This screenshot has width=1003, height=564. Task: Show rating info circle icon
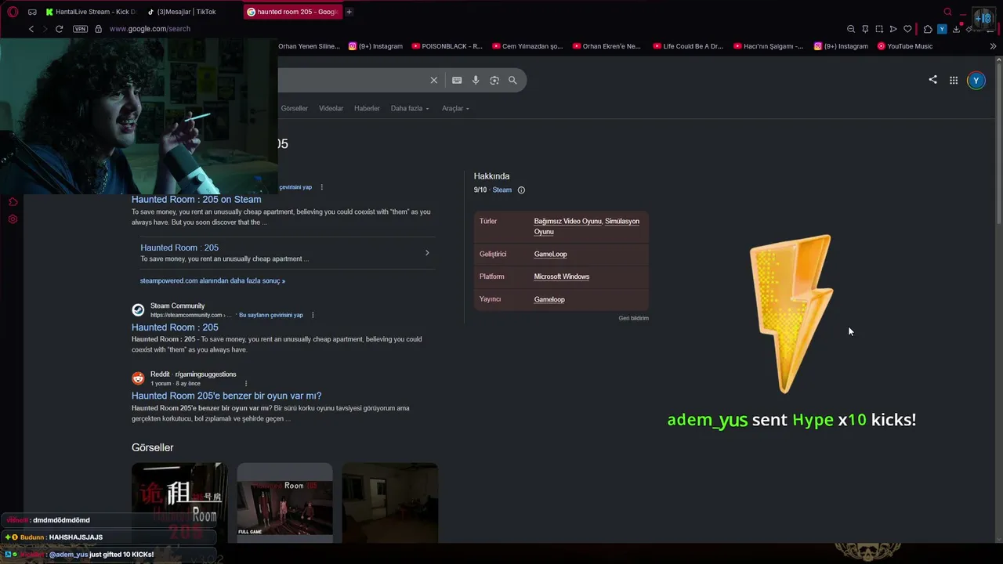click(x=521, y=190)
